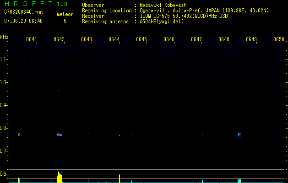Screen dimensions: 288x183
Task: Click the 0642 time axis marker
Action: tap(59, 39)
